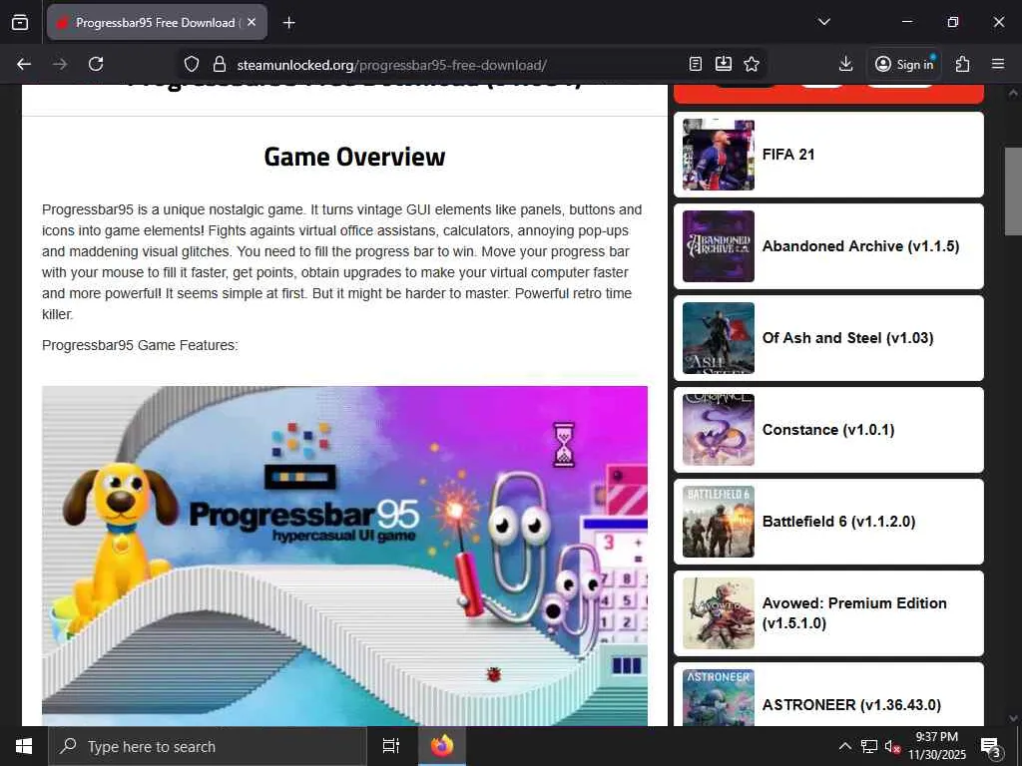Click the Sign in account button

[904, 64]
